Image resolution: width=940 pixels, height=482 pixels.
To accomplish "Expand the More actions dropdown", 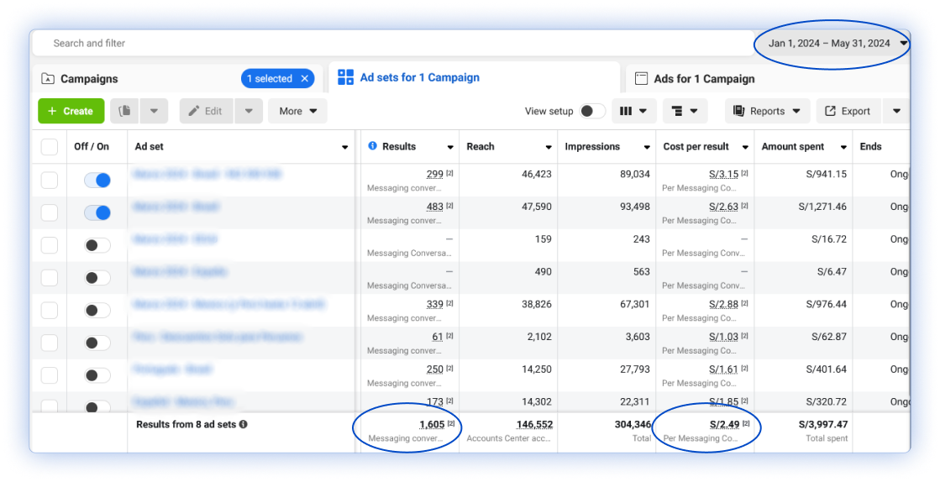I will click(297, 111).
